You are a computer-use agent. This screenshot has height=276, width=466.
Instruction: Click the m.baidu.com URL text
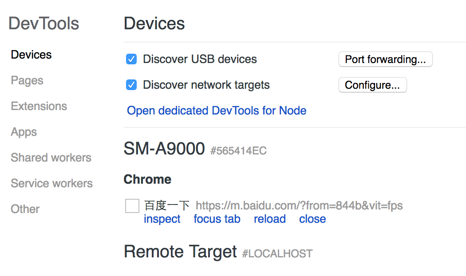tap(299, 205)
